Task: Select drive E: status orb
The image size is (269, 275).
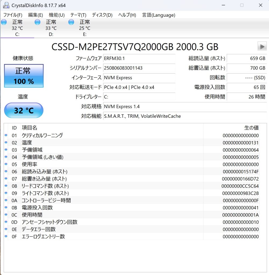Action: coord(71,22)
